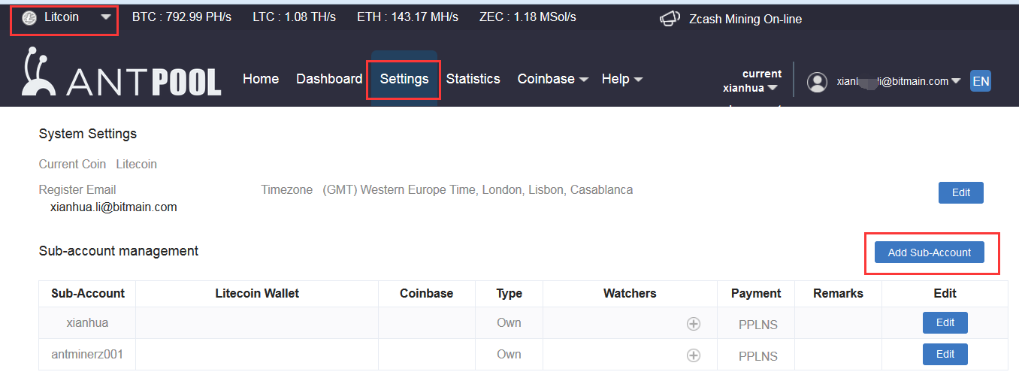This screenshot has width=1019, height=387.
Task: Click Own type in xianhua row
Action: tap(509, 322)
